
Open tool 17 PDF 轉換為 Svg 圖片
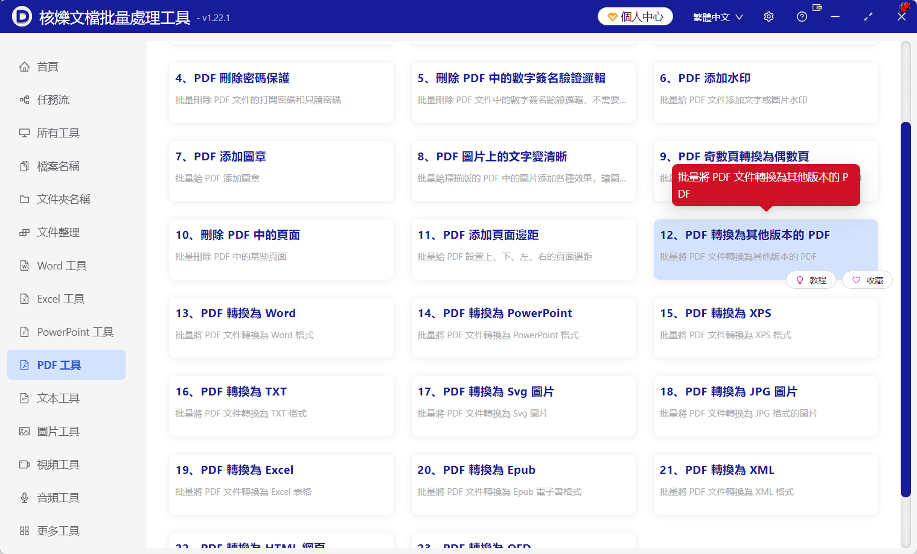523,406
